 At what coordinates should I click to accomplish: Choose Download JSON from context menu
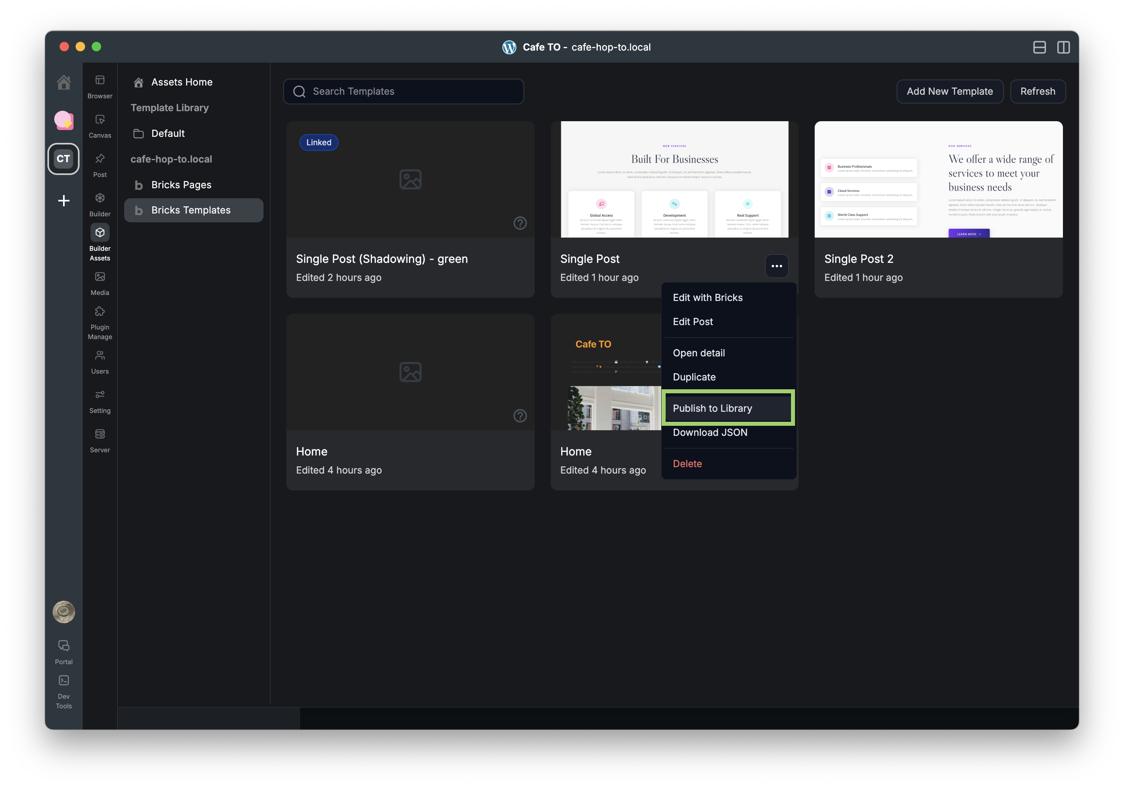(x=710, y=432)
